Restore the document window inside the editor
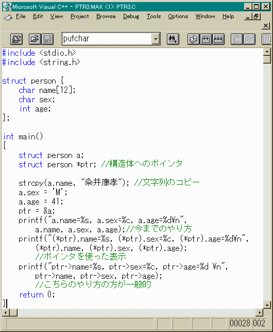273x332 pixels. 256,17
